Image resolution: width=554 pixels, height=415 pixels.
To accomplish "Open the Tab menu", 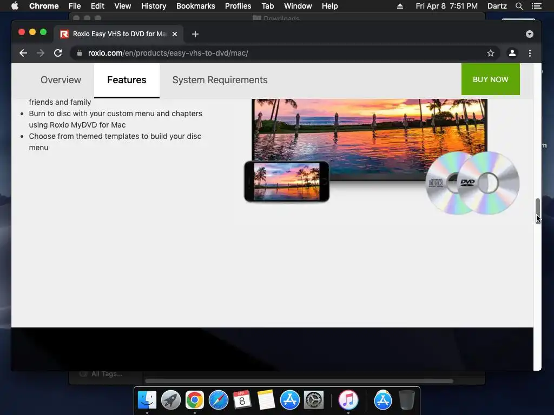I will tap(267, 6).
